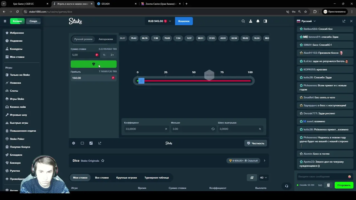This screenshot has width=356, height=200.
Task: Click the green bet button
Action: click(x=93, y=64)
